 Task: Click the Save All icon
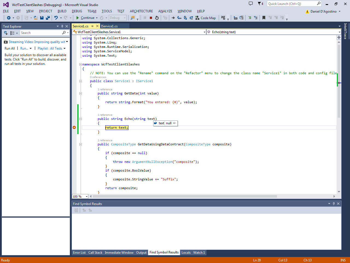coord(48,18)
